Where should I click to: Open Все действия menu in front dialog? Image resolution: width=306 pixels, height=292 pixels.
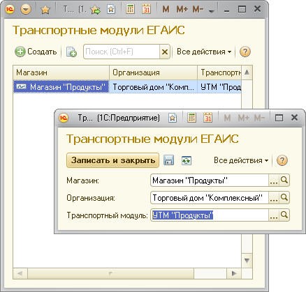(241, 160)
